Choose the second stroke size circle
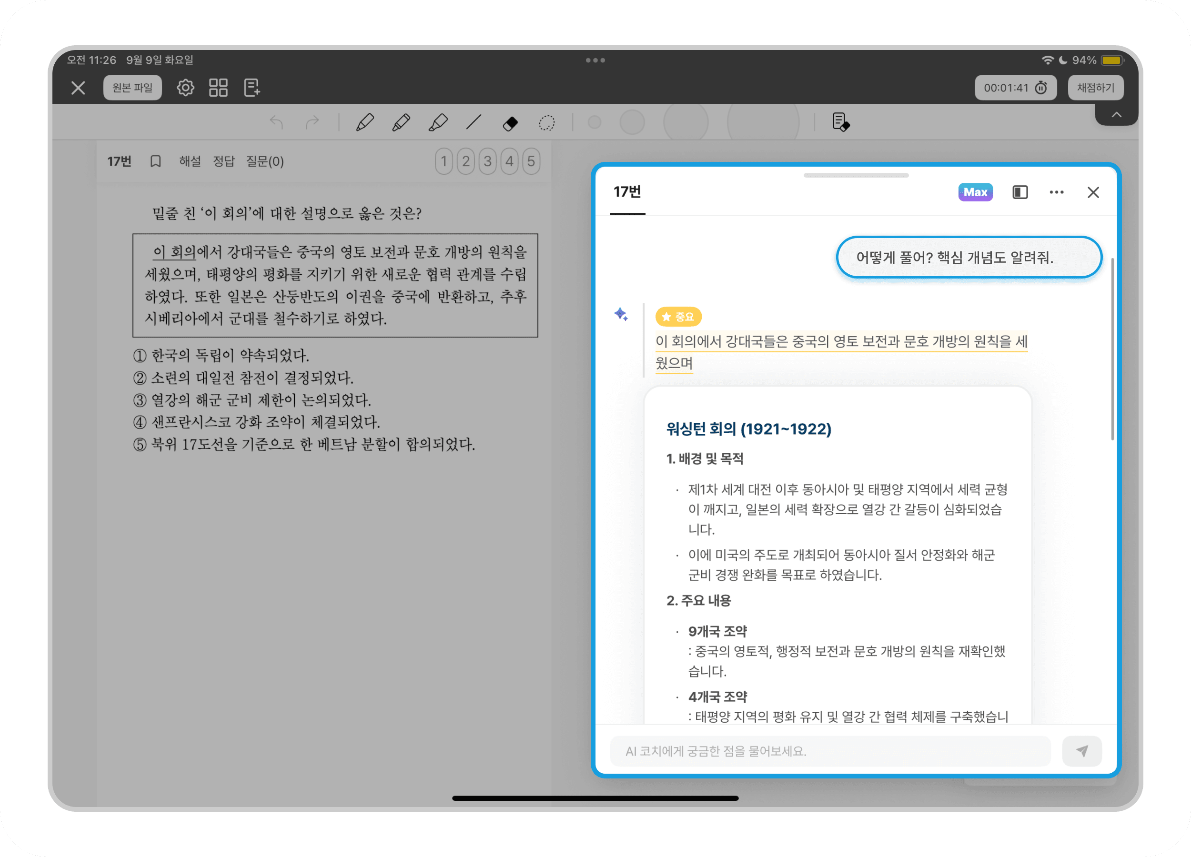The width and height of the screenshot is (1191, 857). (x=632, y=123)
